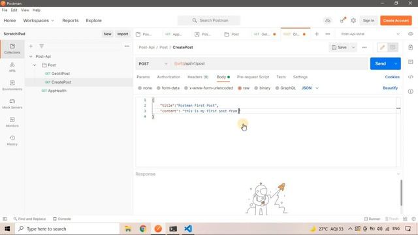Image resolution: width=418 pixels, height=235 pixels.
Task: Open the capture requests satellite icon
Action: click(x=343, y=20)
